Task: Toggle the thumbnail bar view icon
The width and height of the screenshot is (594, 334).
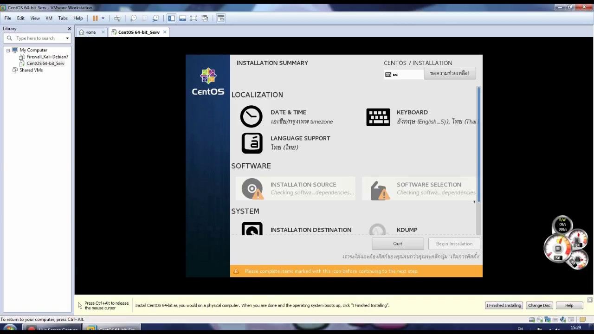Action: 182,18
